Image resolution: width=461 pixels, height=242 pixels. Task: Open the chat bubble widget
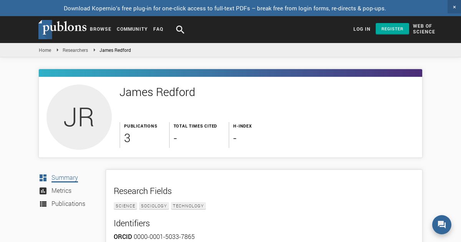441,225
